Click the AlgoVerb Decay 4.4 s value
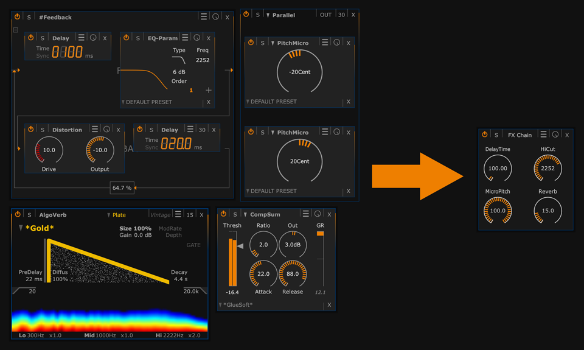The width and height of the screenshot is (584, 350). point(181,279)
